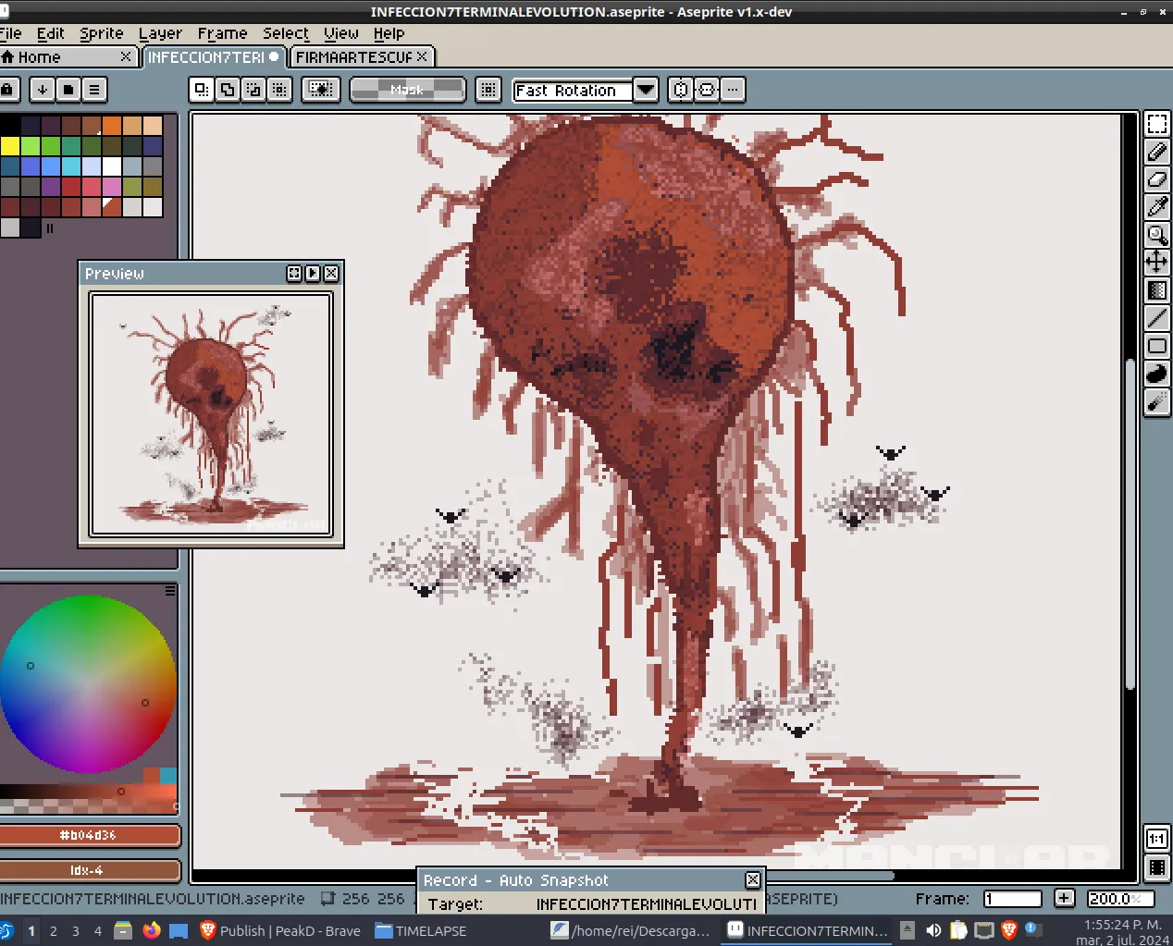1173x946 pixels.
Task: Open the TIMELAPSE folder taskbar item
Action: coord(422,931)
